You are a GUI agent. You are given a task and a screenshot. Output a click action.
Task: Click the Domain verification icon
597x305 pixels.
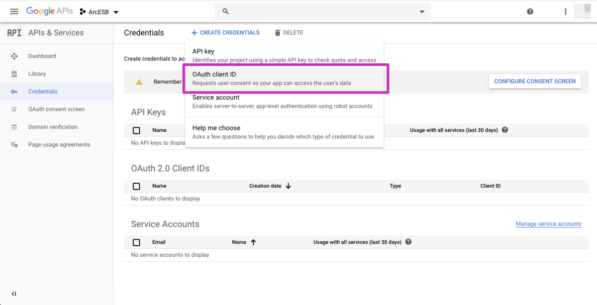[14, 127]
